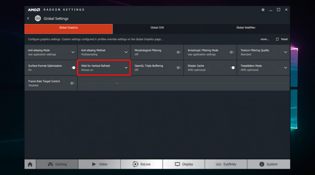Open the System section label

272,164
